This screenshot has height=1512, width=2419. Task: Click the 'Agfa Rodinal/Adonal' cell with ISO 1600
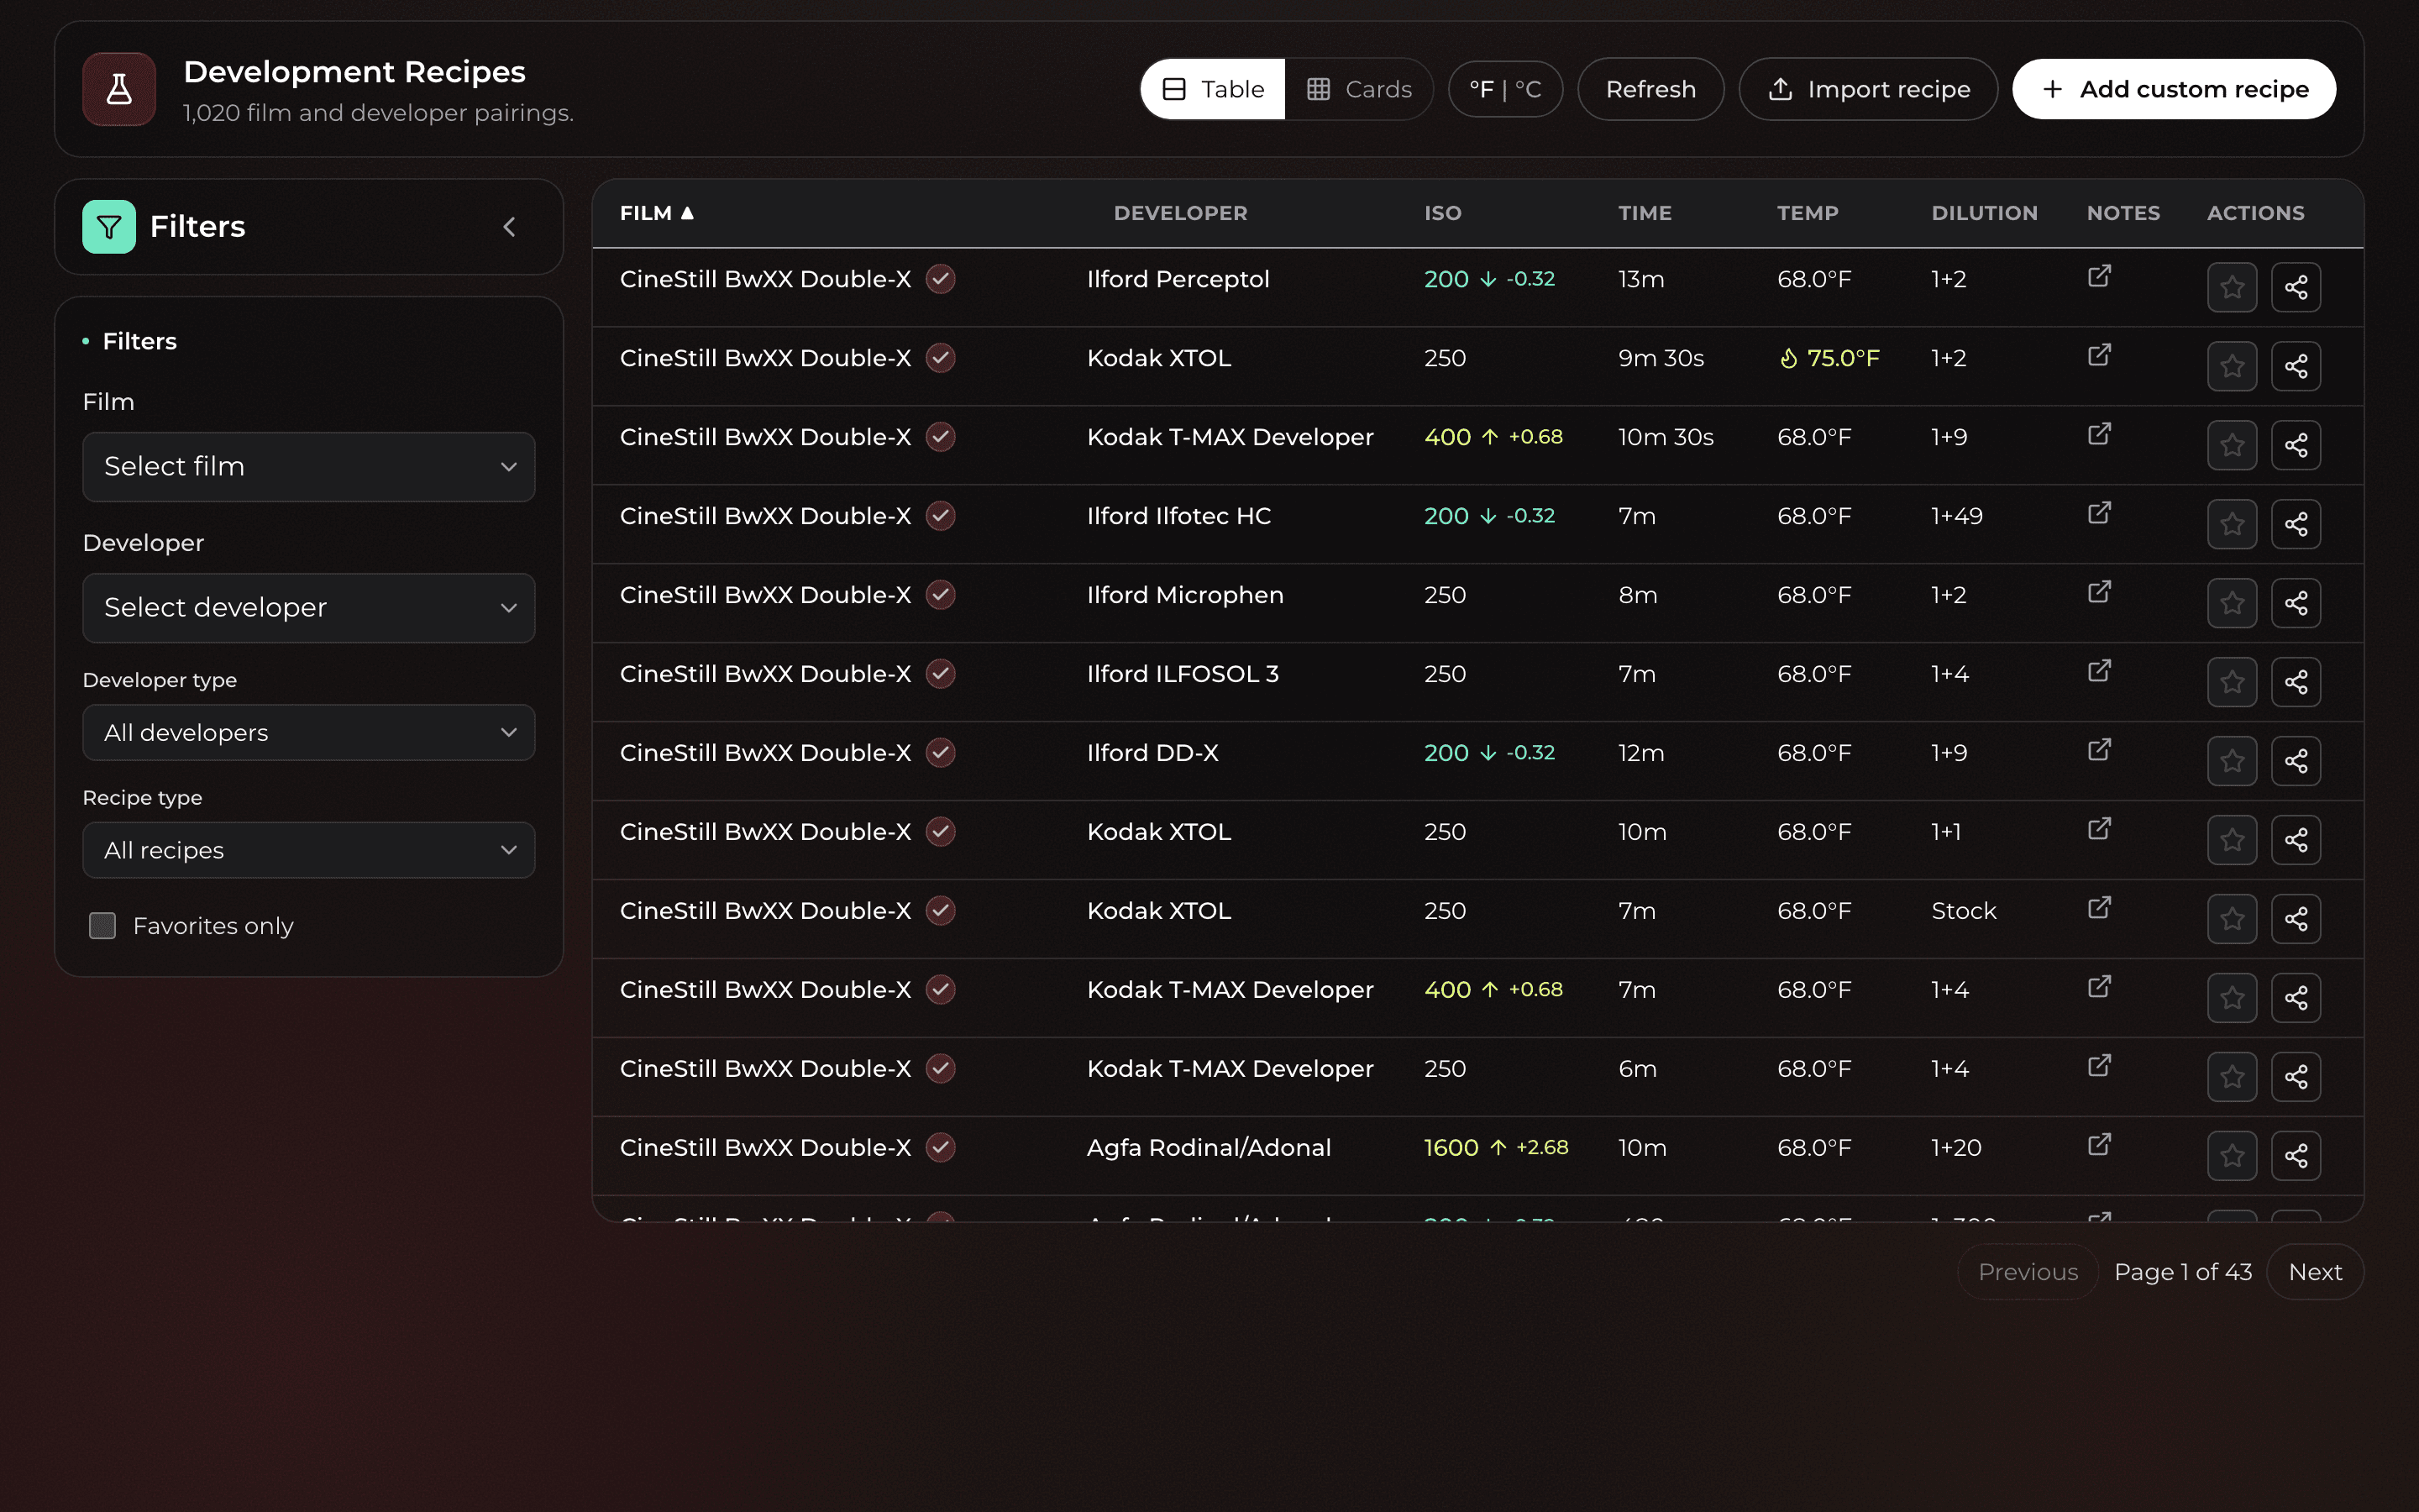(x=1209, y=1148)
